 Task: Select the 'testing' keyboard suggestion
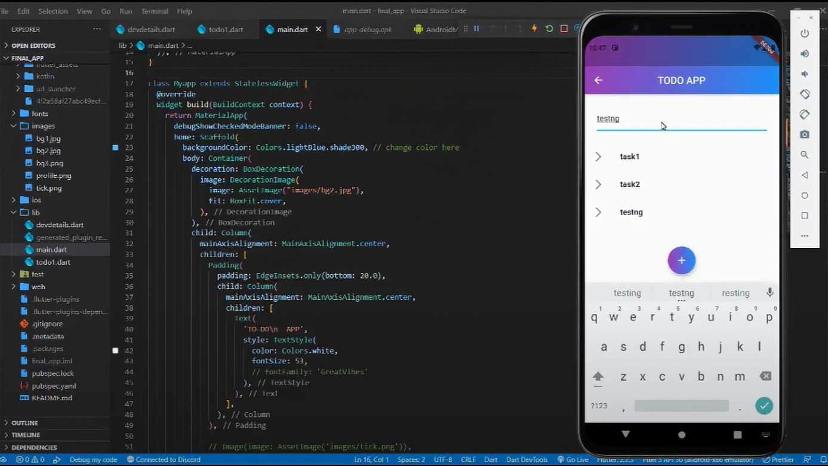tap(627, 292)
